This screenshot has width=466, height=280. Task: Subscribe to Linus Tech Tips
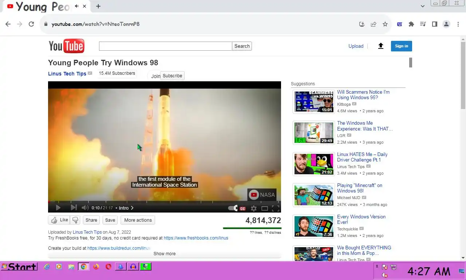172,75
